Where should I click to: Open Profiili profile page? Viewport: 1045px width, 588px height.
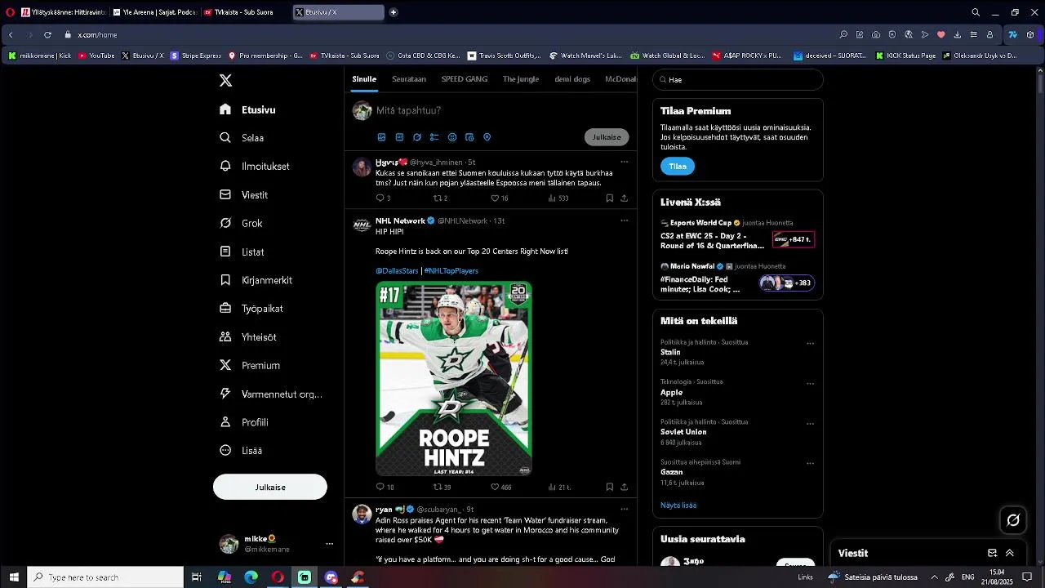(x=245, y=422)
